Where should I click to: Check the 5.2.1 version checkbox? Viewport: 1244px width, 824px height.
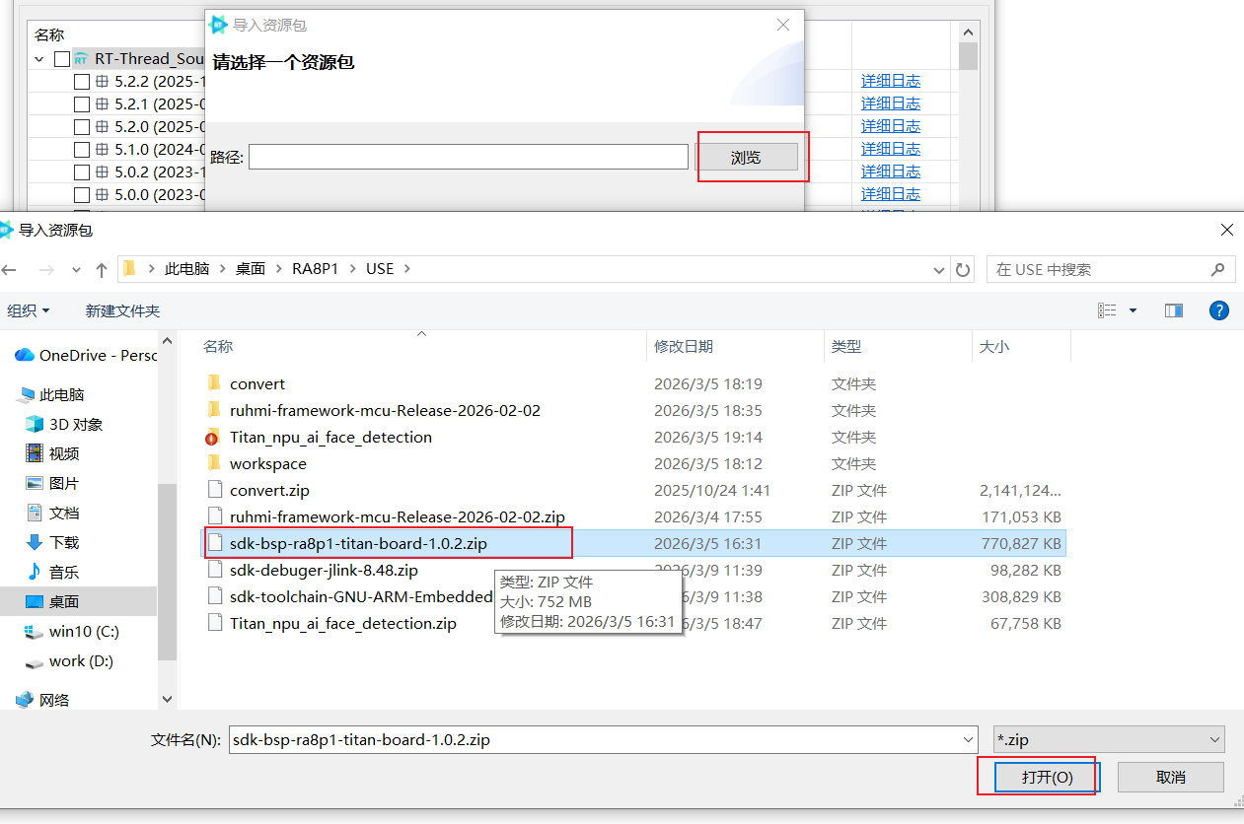pyautogui.click(x=82, y=104)
